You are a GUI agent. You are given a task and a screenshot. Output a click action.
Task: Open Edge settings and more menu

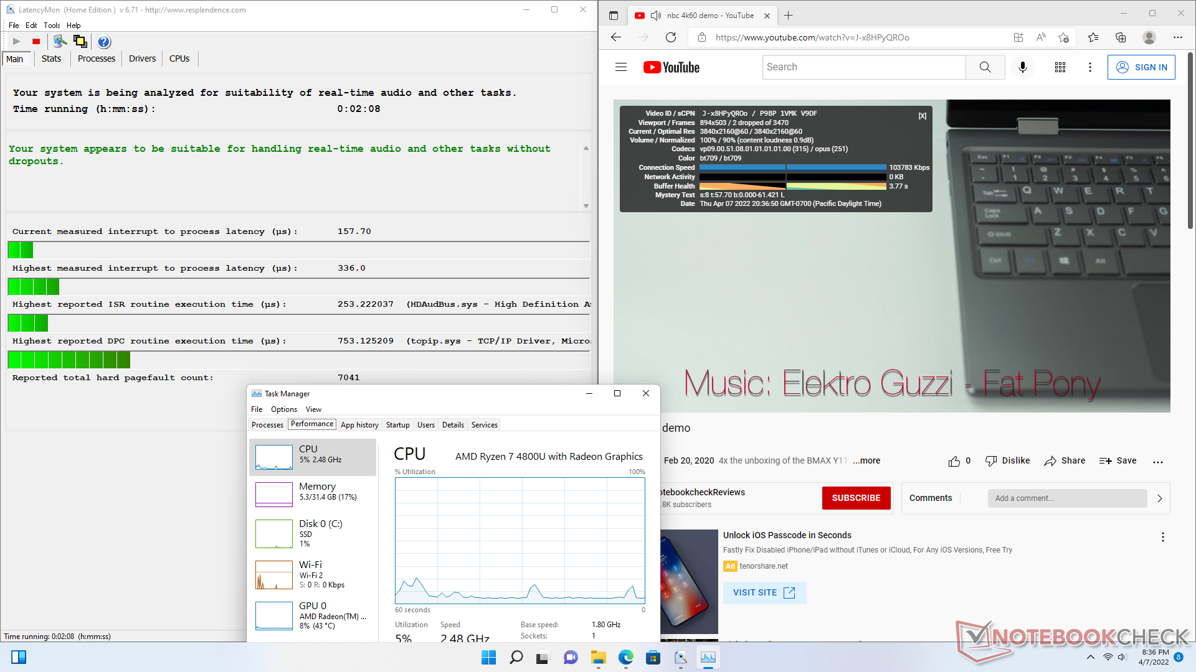coord(1177,37)
